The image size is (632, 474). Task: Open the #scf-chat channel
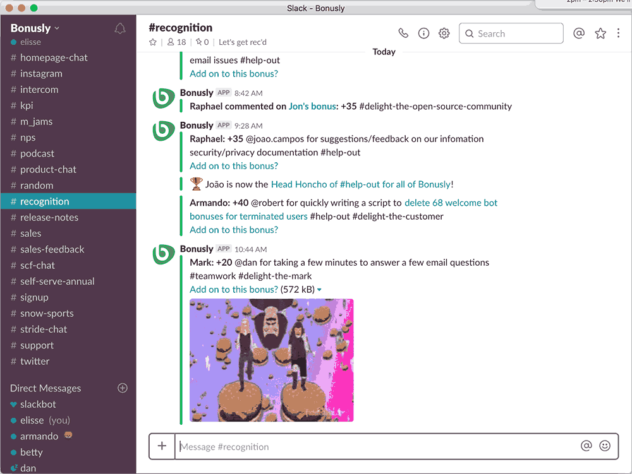68,265
